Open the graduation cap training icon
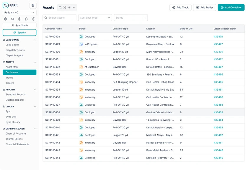The height and width of the screenshot is (170, 248). tap(12, 19)
